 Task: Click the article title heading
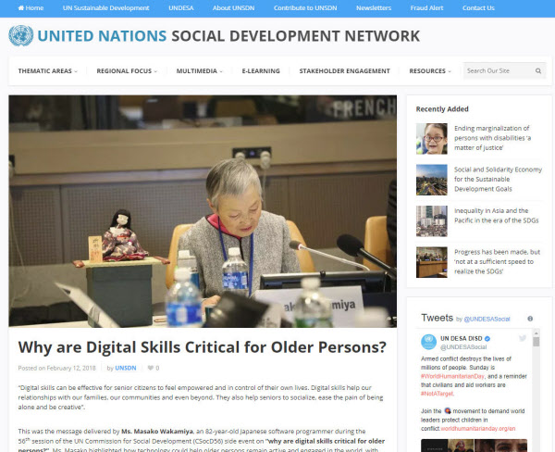point(202,347)
